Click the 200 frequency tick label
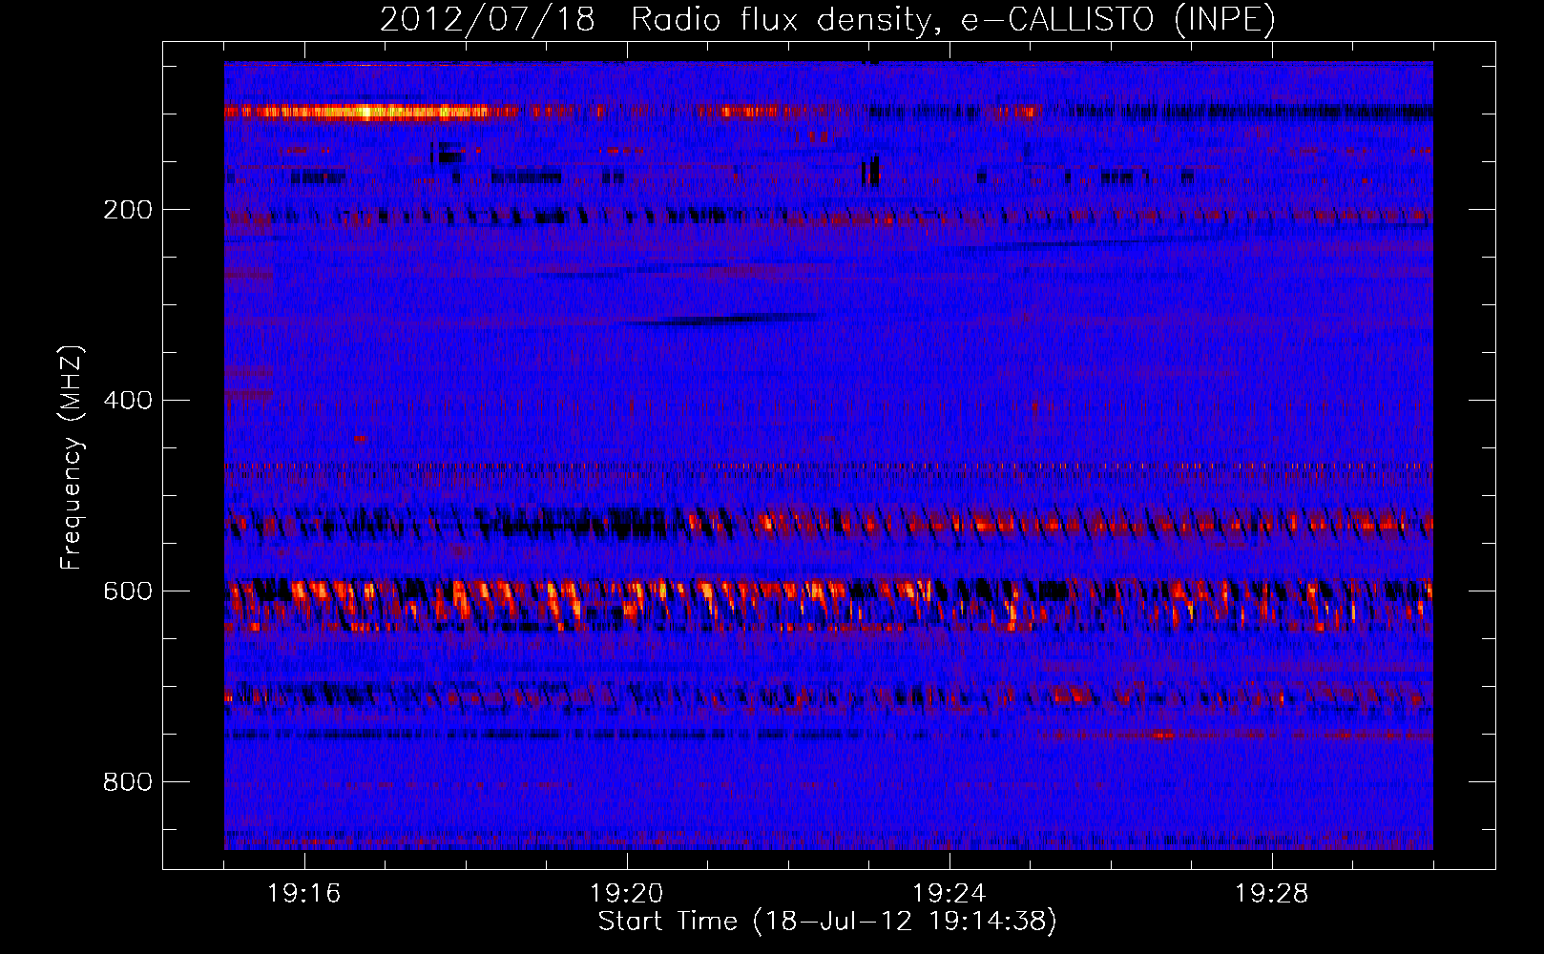The height and width of the screenshot is (954, 1544). click(128, 210)
